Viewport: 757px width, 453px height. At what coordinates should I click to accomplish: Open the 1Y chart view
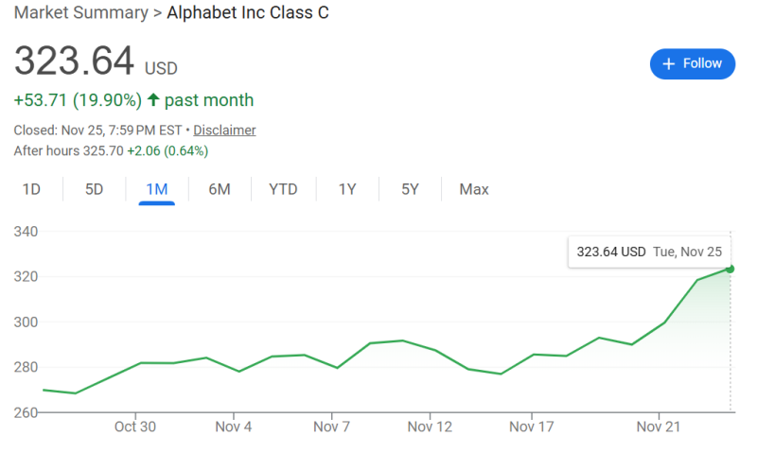(x=347, y=189)
